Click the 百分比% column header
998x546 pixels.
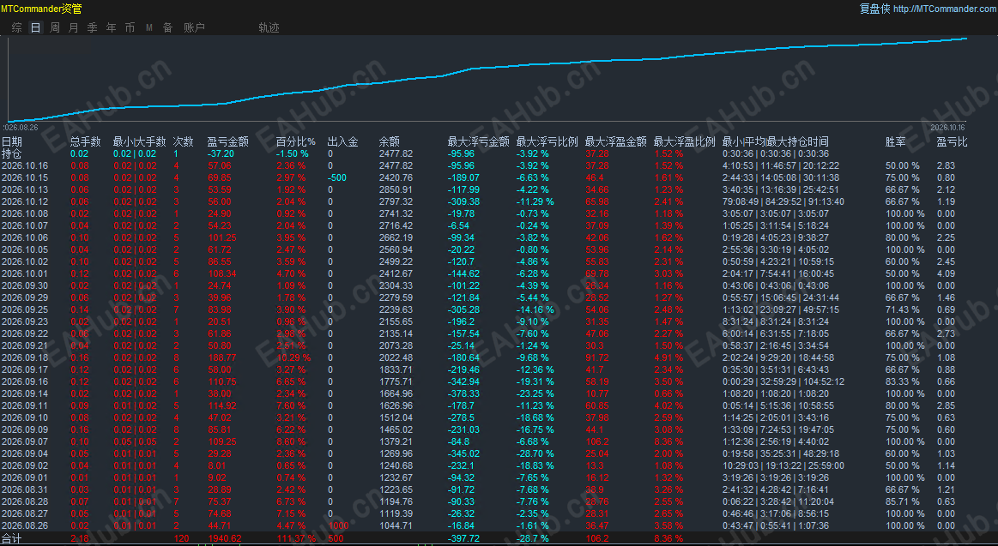(296, 141)
